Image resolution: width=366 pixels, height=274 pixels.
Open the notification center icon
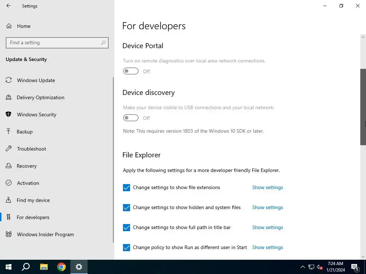tap(355, 267)
